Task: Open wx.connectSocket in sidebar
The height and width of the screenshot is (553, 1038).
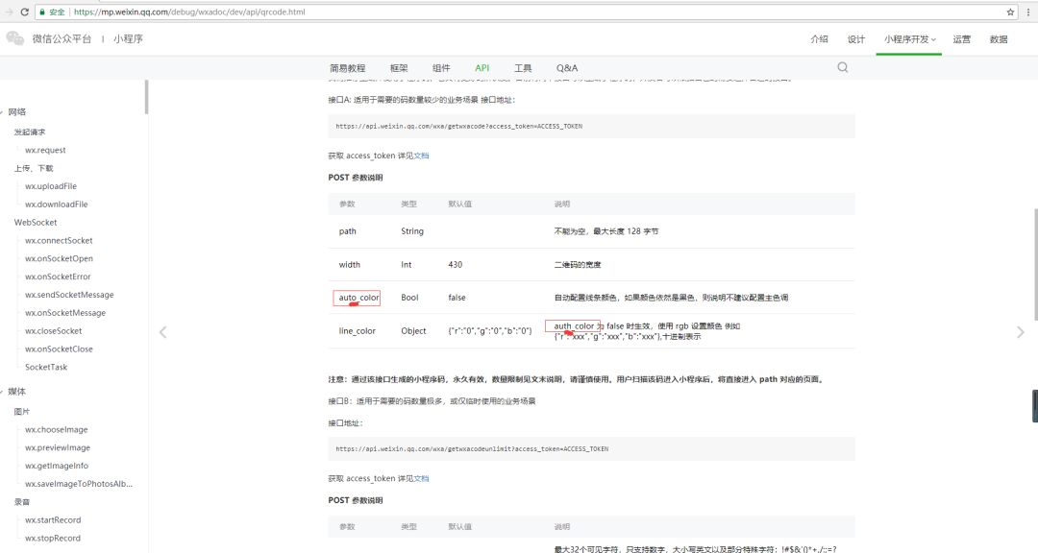Action: 59,241
